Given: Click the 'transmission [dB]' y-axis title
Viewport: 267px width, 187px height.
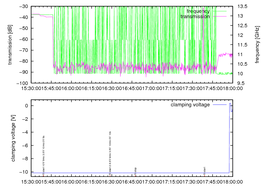Looking at the screenshot, I should coord(10,45).
